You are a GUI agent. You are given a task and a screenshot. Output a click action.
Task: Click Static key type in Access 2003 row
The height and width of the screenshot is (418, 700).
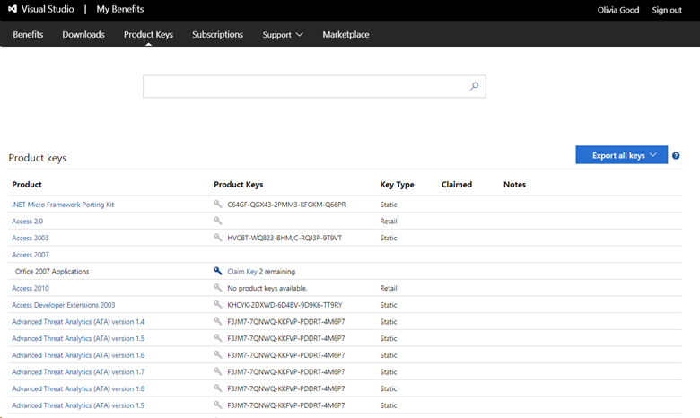click(389, 238)
